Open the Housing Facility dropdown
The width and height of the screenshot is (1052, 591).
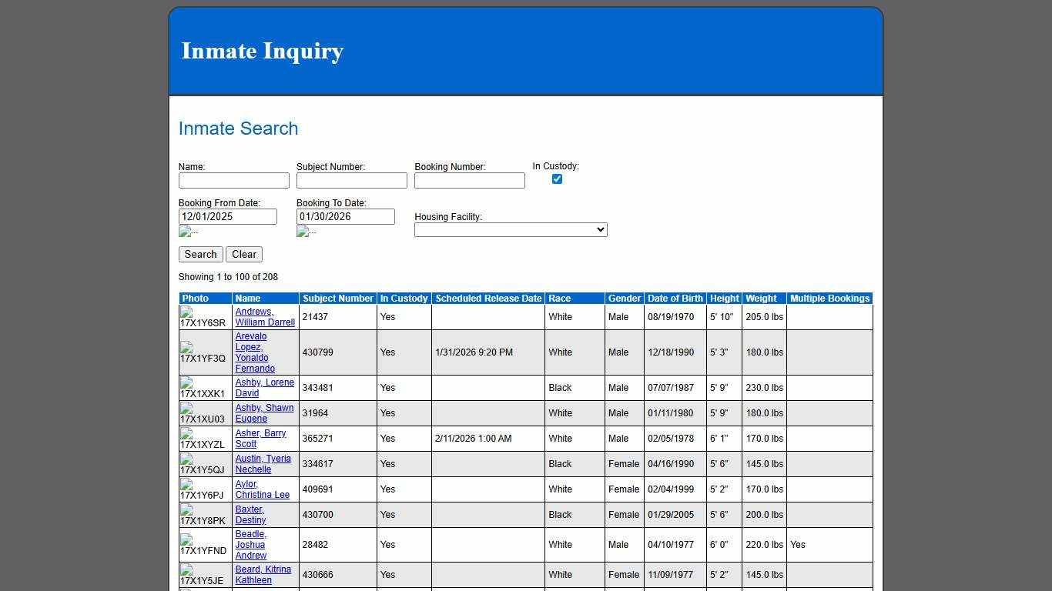510,229
